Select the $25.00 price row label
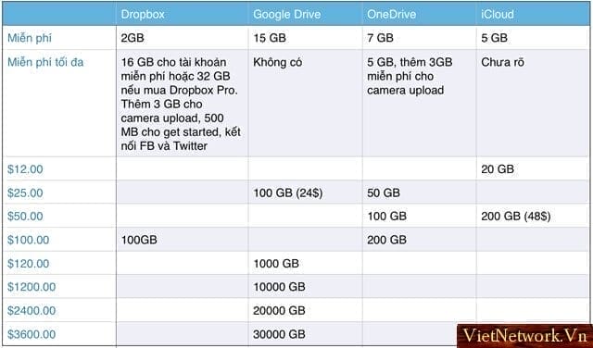Image resolution: width=593 pixels, height=348 pixels. 25,193
